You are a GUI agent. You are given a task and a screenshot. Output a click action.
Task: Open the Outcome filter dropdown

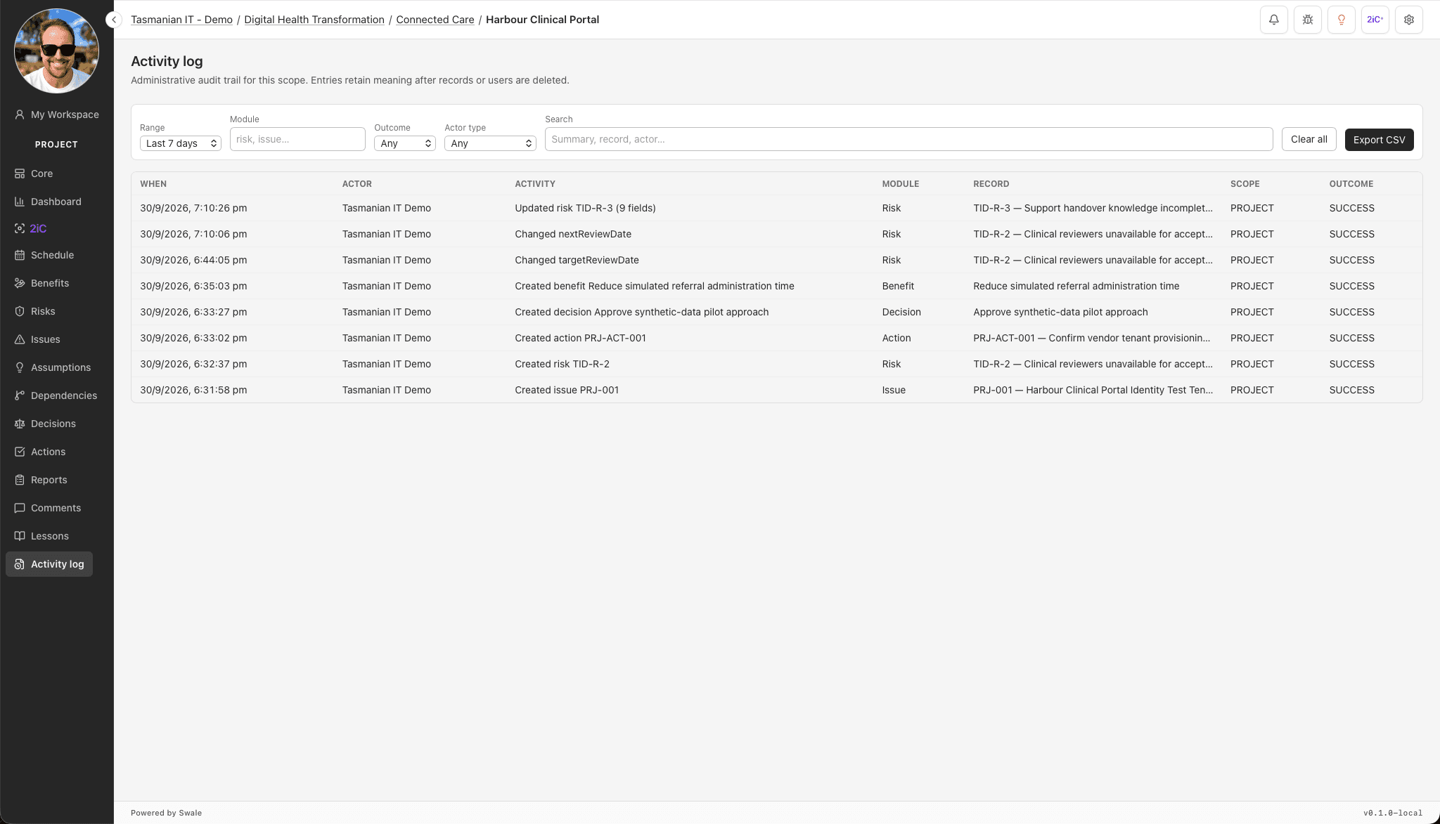(x=405, y=143)
